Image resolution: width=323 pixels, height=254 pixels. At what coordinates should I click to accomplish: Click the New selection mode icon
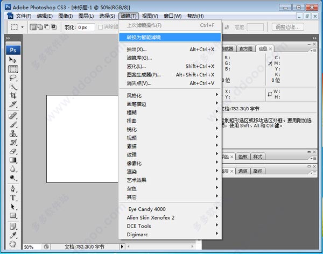(33, 27)
